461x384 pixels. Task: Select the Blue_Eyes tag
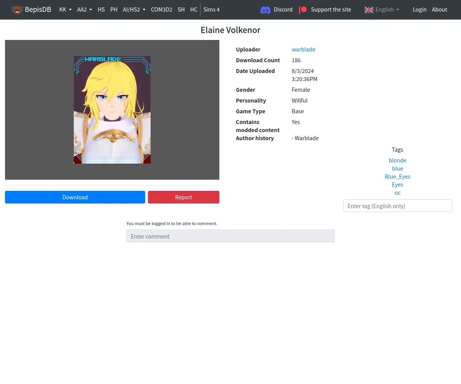(x=398, y=177)
